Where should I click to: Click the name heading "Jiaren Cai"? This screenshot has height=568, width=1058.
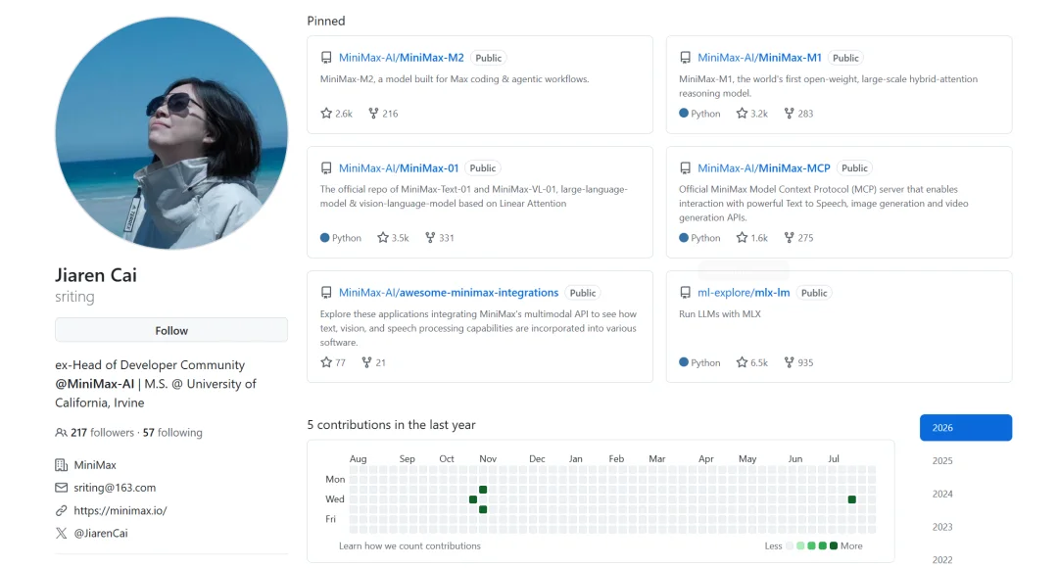click(x=96, y=275)
